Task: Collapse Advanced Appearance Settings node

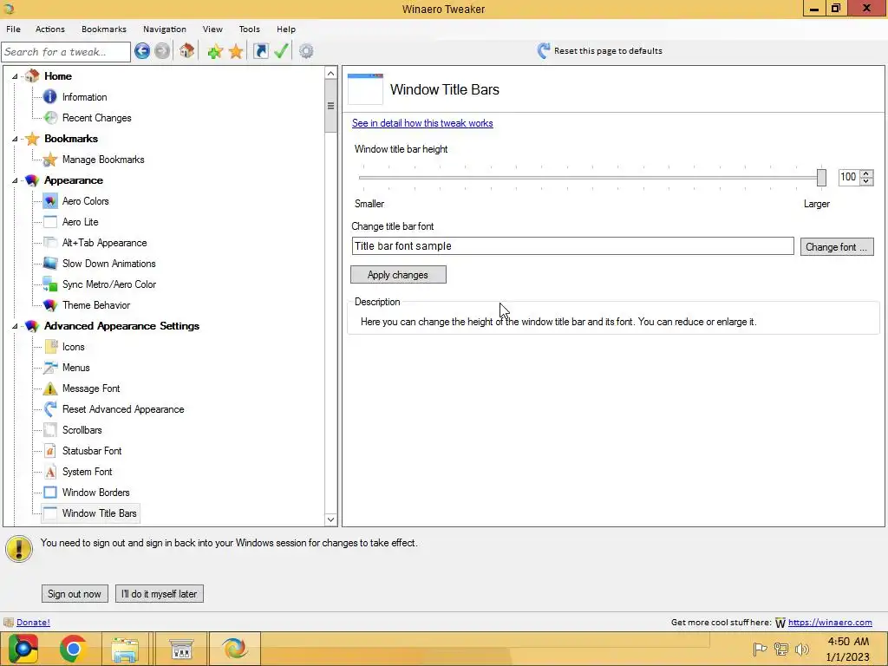Action: (x=16, y=326)
